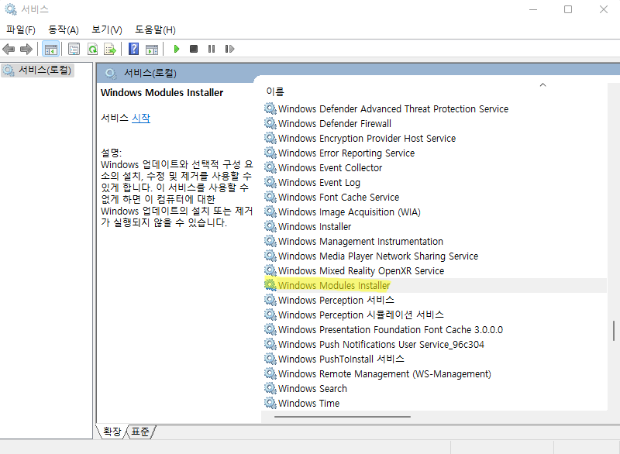This screenshot has width=620, height=454.
Task: Click the Forward arrow in toolbar
Action: coord(26,50)
